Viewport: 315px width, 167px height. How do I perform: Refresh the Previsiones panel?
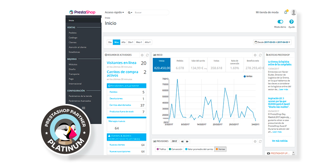(260, 141)
